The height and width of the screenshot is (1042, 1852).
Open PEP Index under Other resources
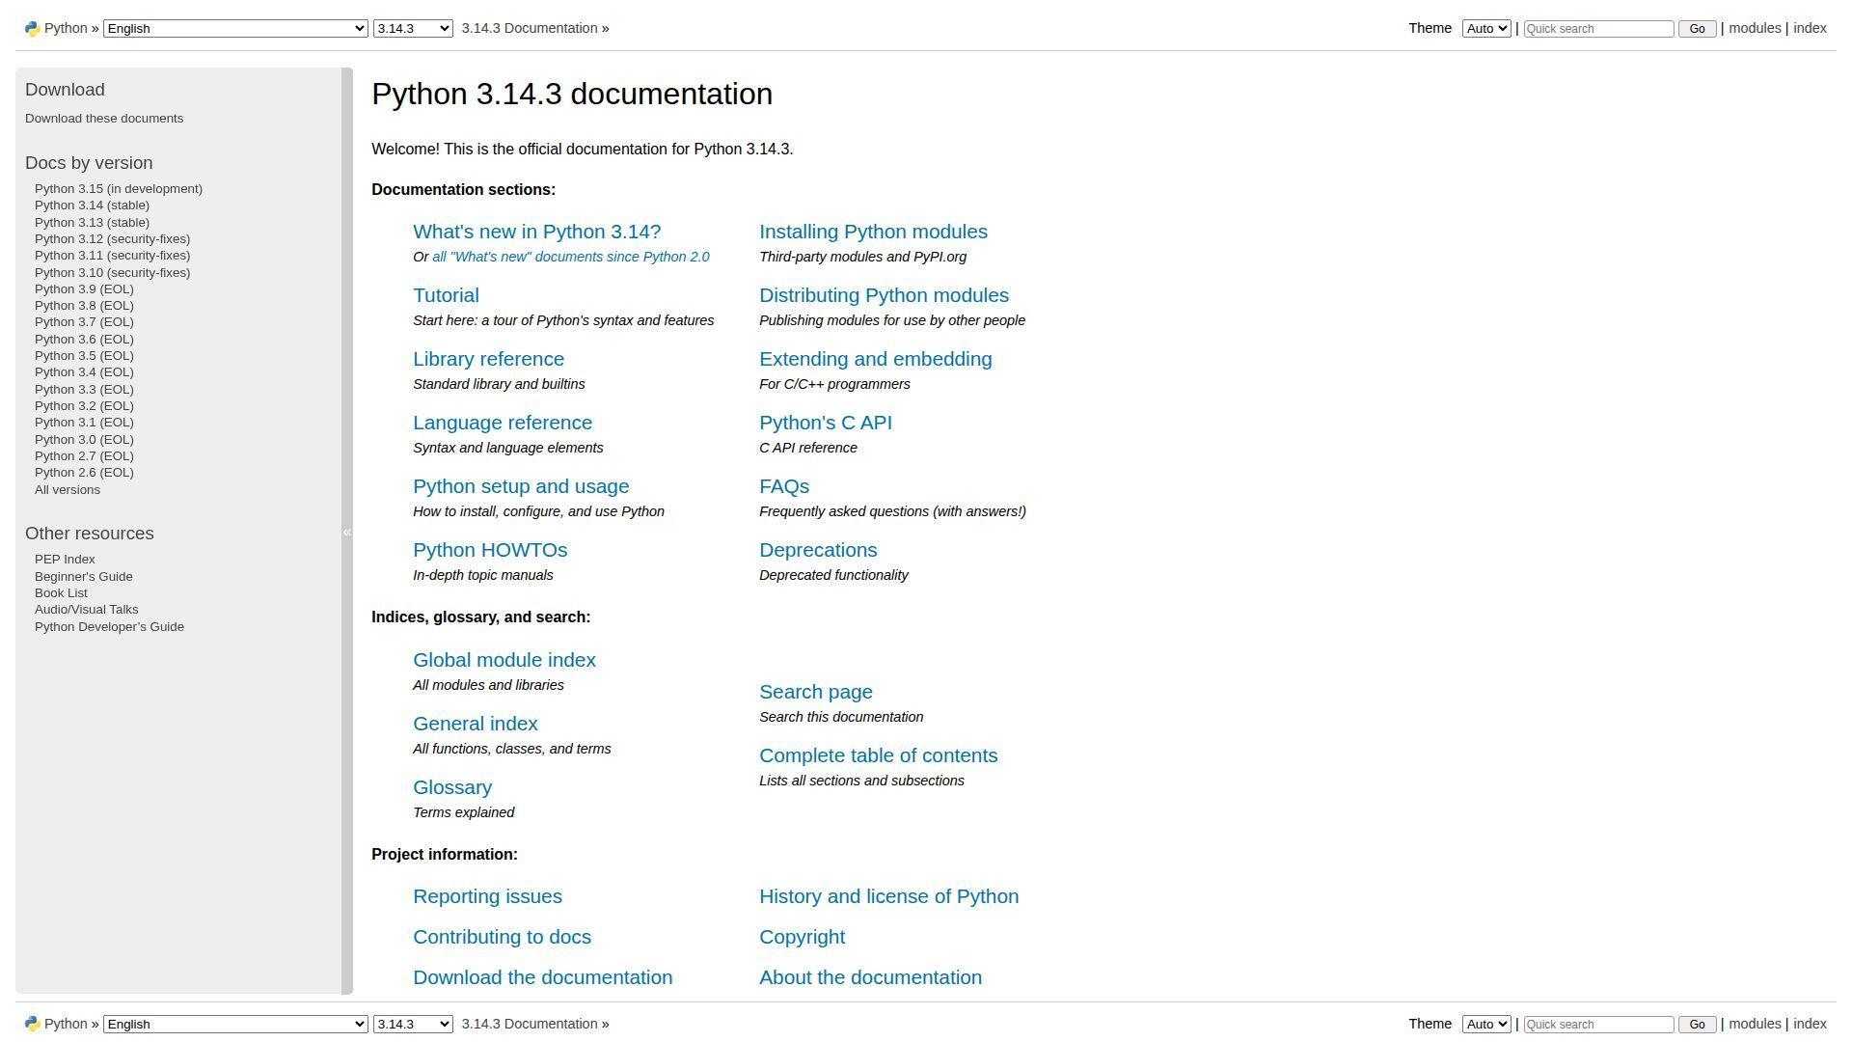(65, 560)
